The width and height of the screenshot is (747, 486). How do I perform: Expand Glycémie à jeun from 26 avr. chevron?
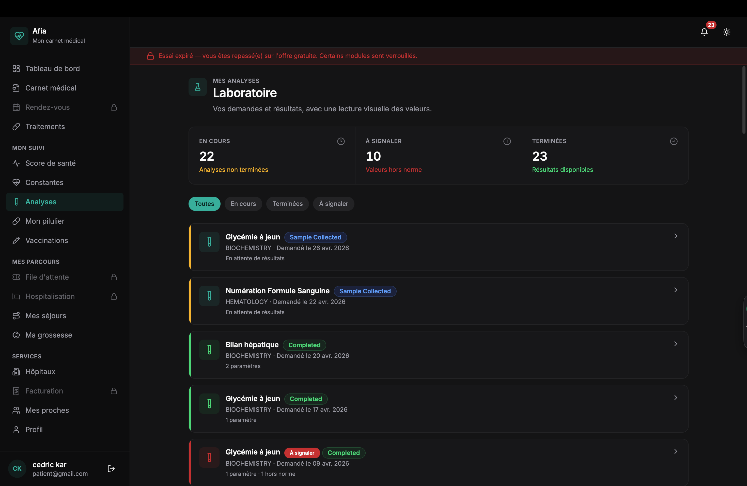tap(676, 236)
